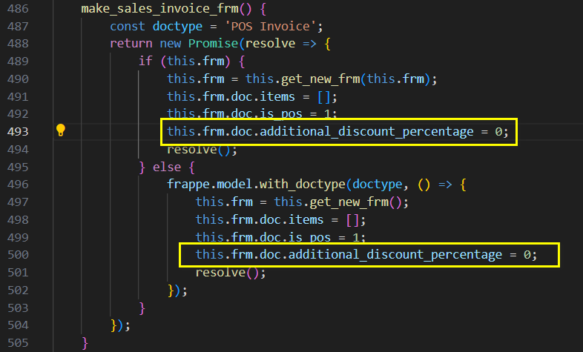
Task: Click line number 500 in the gutter
Action: click(18, 255)
